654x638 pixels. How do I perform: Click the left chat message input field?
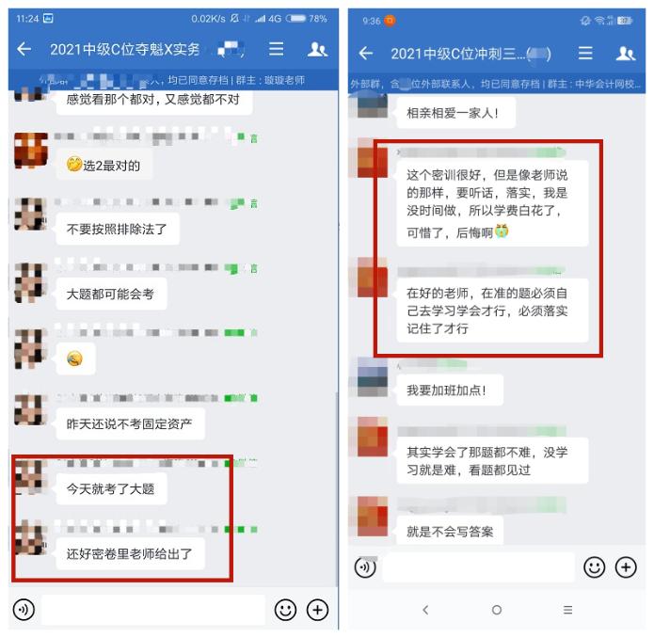coord(153,610)
